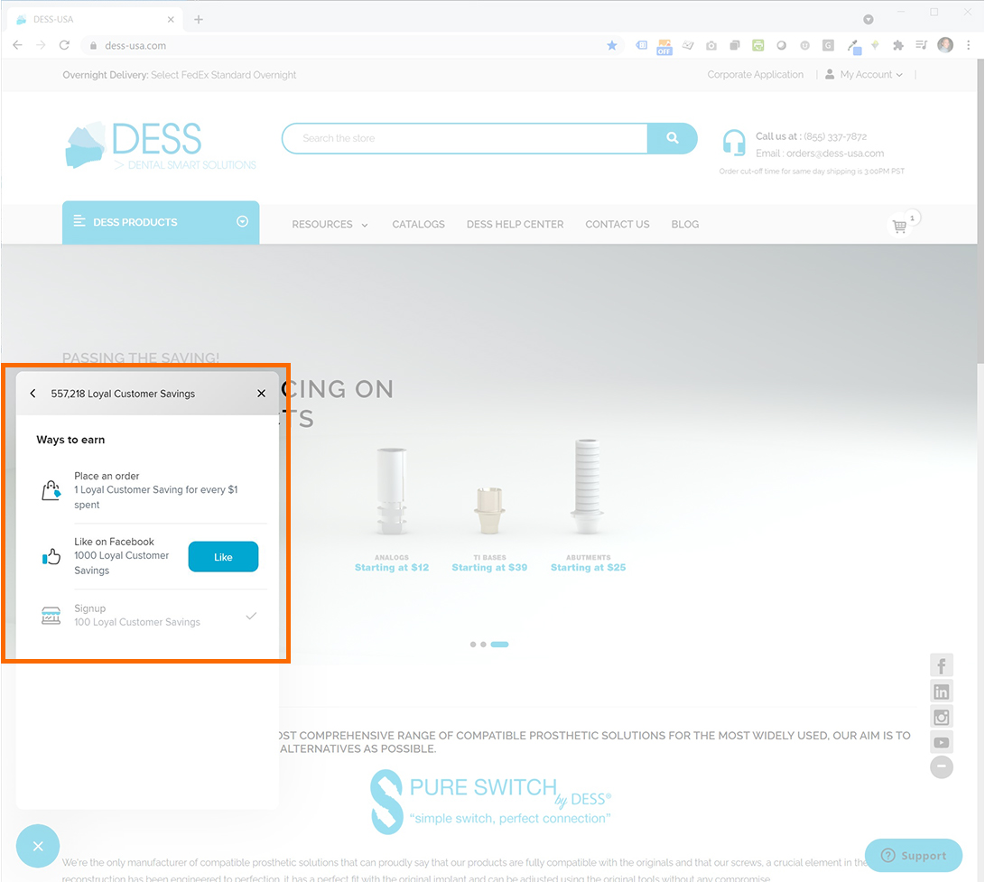985x882 pixels.
Task: Open a new browser tab
Action: pyautogui.click(x=199, y=20)
